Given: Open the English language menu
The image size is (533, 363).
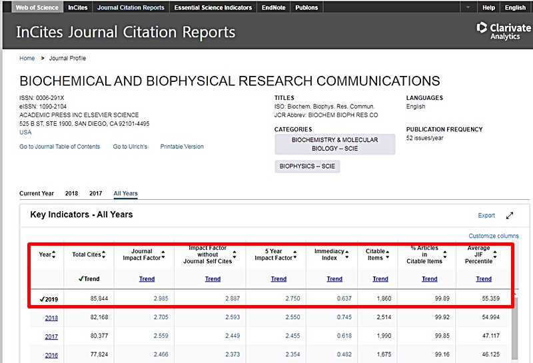Looking at the screenshot, I should [x=515, y=7].
